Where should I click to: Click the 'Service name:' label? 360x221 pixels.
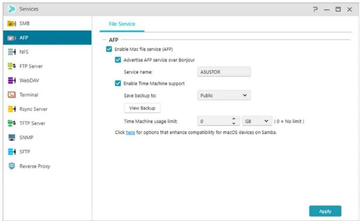(138, 72)
